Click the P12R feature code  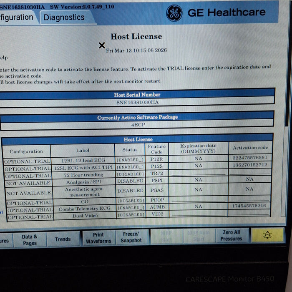pyautogui.click(x=156, y=159)
